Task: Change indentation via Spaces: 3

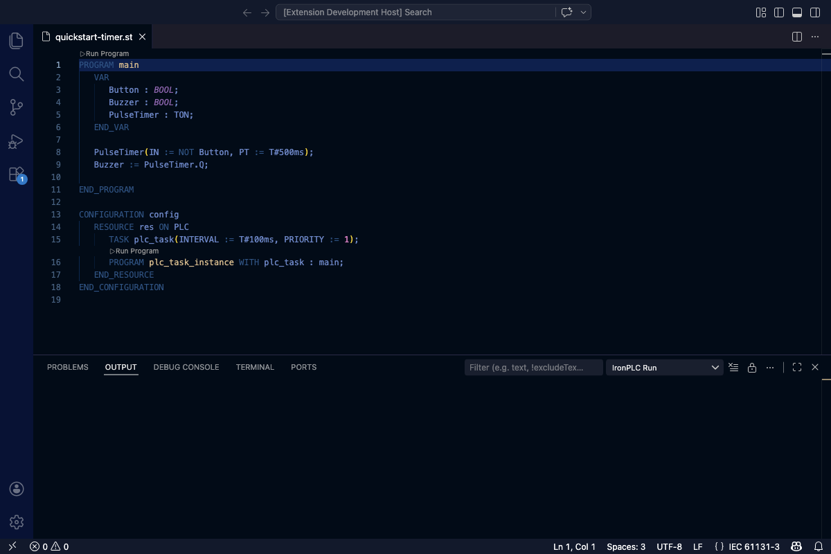Action: [626, 546]
